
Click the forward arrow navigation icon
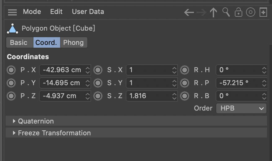tap(201, 12)
